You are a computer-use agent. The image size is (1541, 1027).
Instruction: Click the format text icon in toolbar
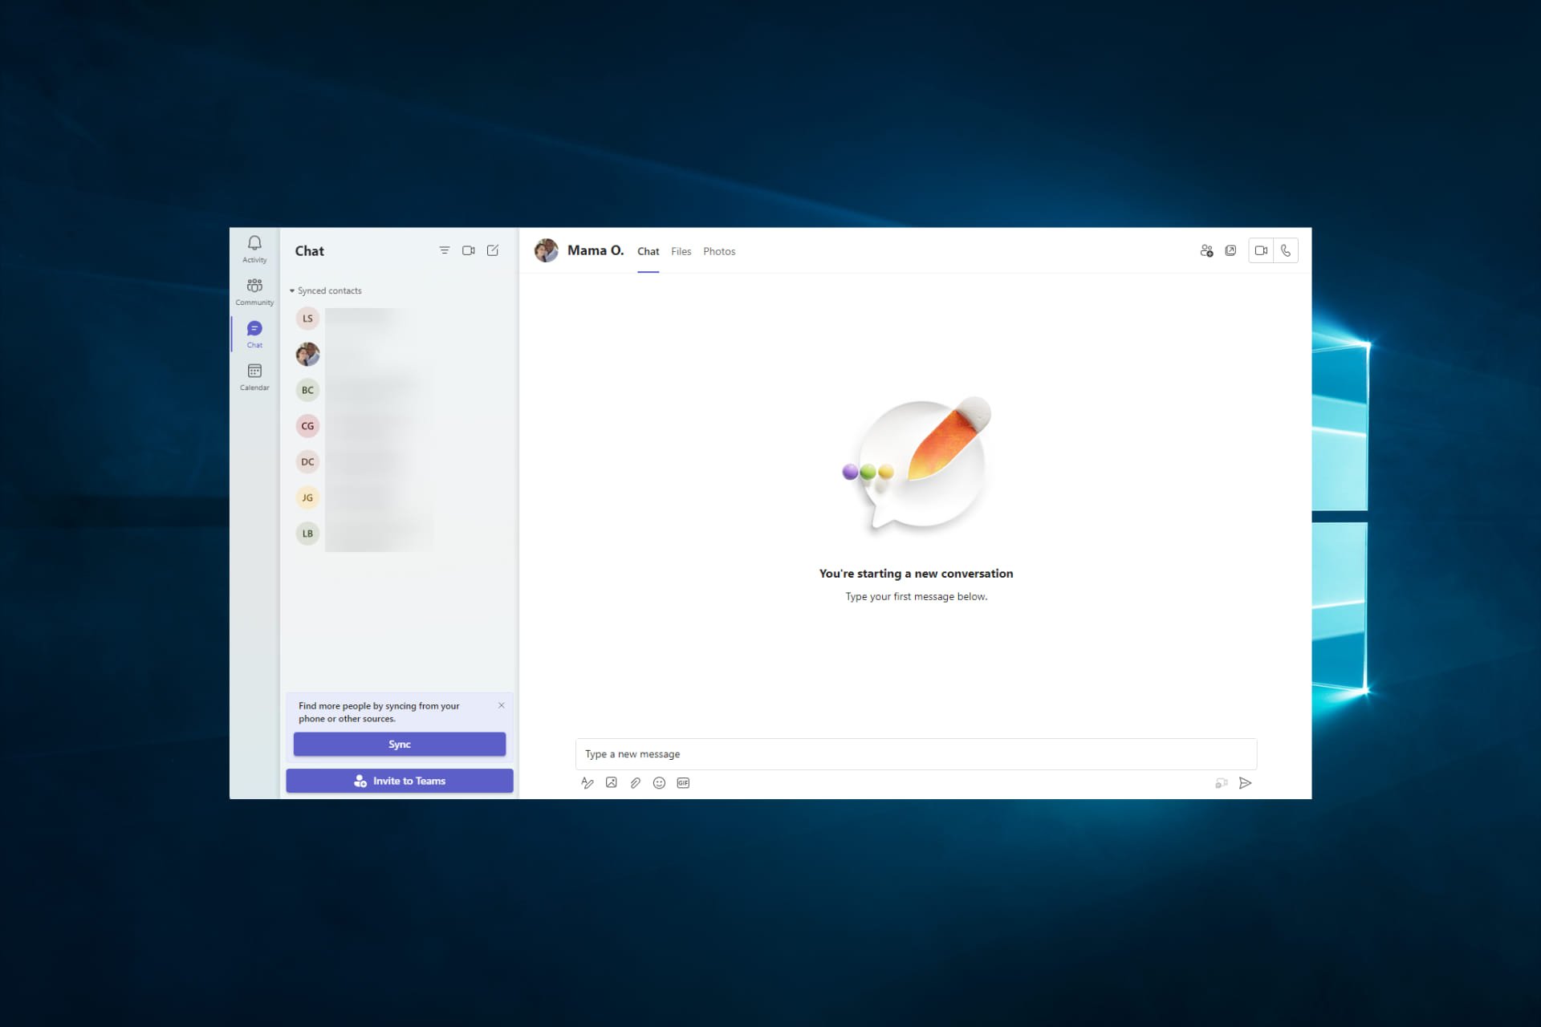(588, 783)
